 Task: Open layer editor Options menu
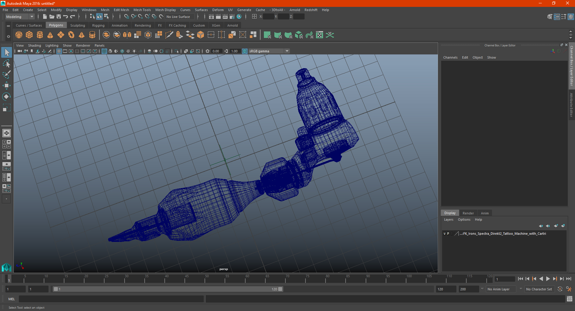464,219
